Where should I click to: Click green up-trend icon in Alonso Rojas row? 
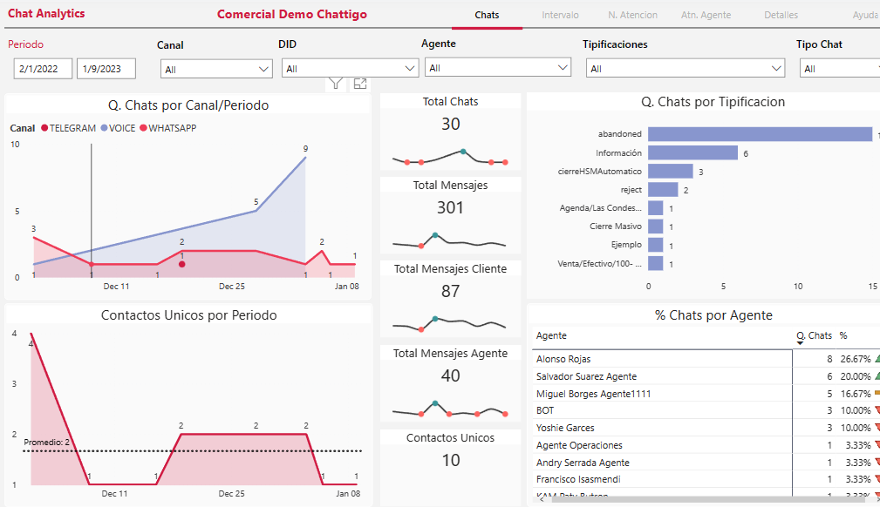click(876, 359)
